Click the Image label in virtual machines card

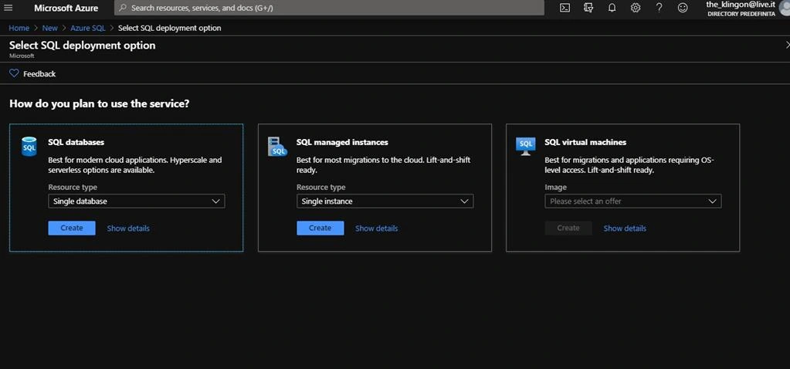pos(556,188)
